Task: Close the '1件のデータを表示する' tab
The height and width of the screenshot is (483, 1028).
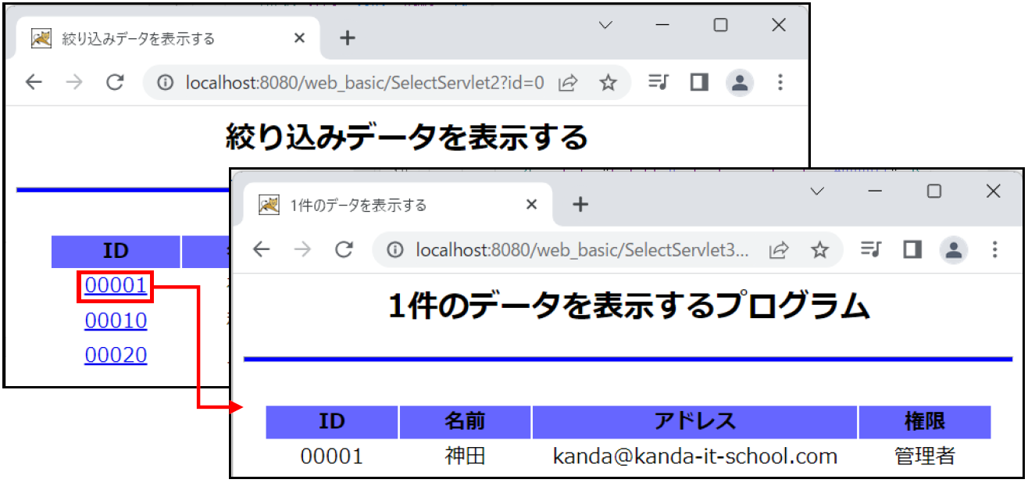Action: 531,205
